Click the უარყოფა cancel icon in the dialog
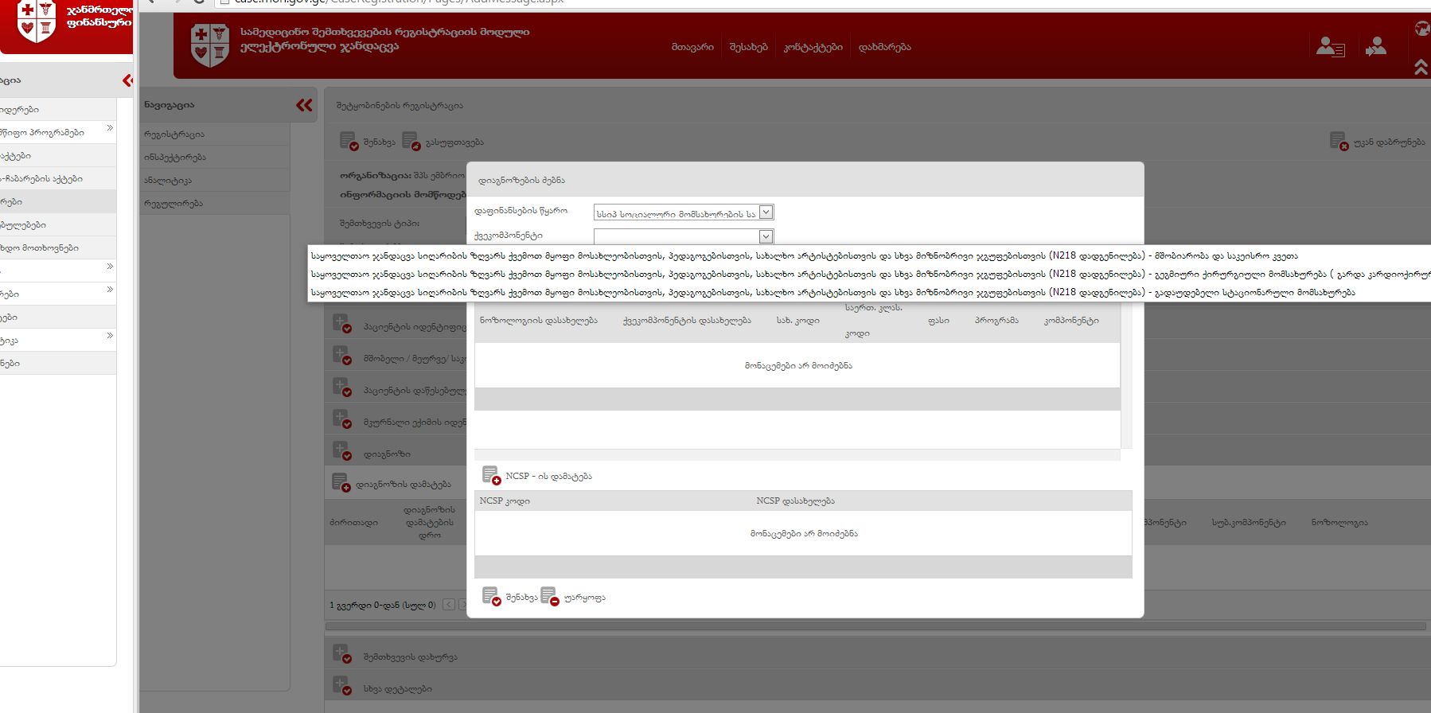 point(549,597)
